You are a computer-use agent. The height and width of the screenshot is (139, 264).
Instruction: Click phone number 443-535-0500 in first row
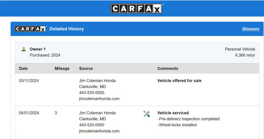(92, 93)
